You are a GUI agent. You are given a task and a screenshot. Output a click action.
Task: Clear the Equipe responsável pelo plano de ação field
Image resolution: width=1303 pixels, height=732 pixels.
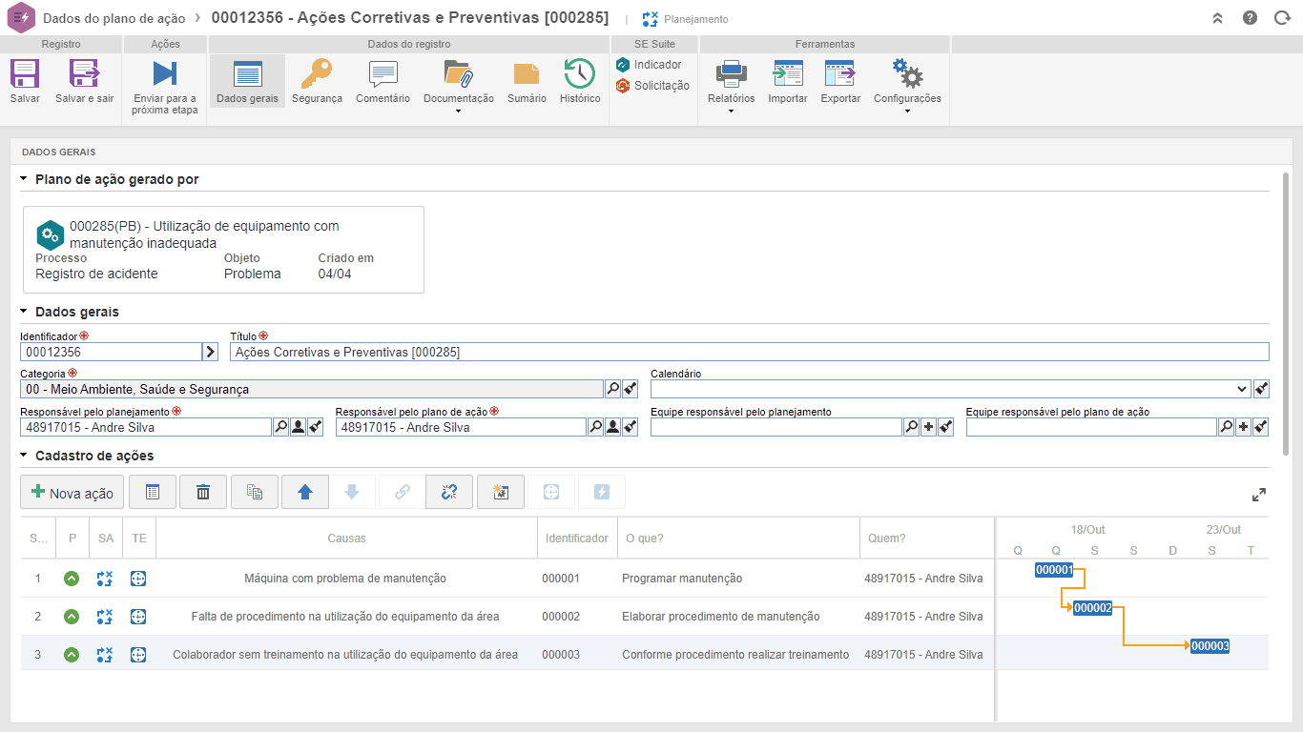pyautogui.click(x=1261, y=427)
